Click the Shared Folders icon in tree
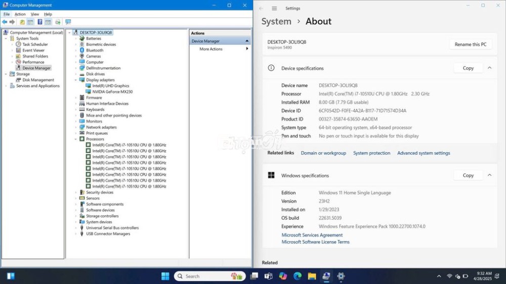Screen dimensions: 506x284 (x=18, y=56)
